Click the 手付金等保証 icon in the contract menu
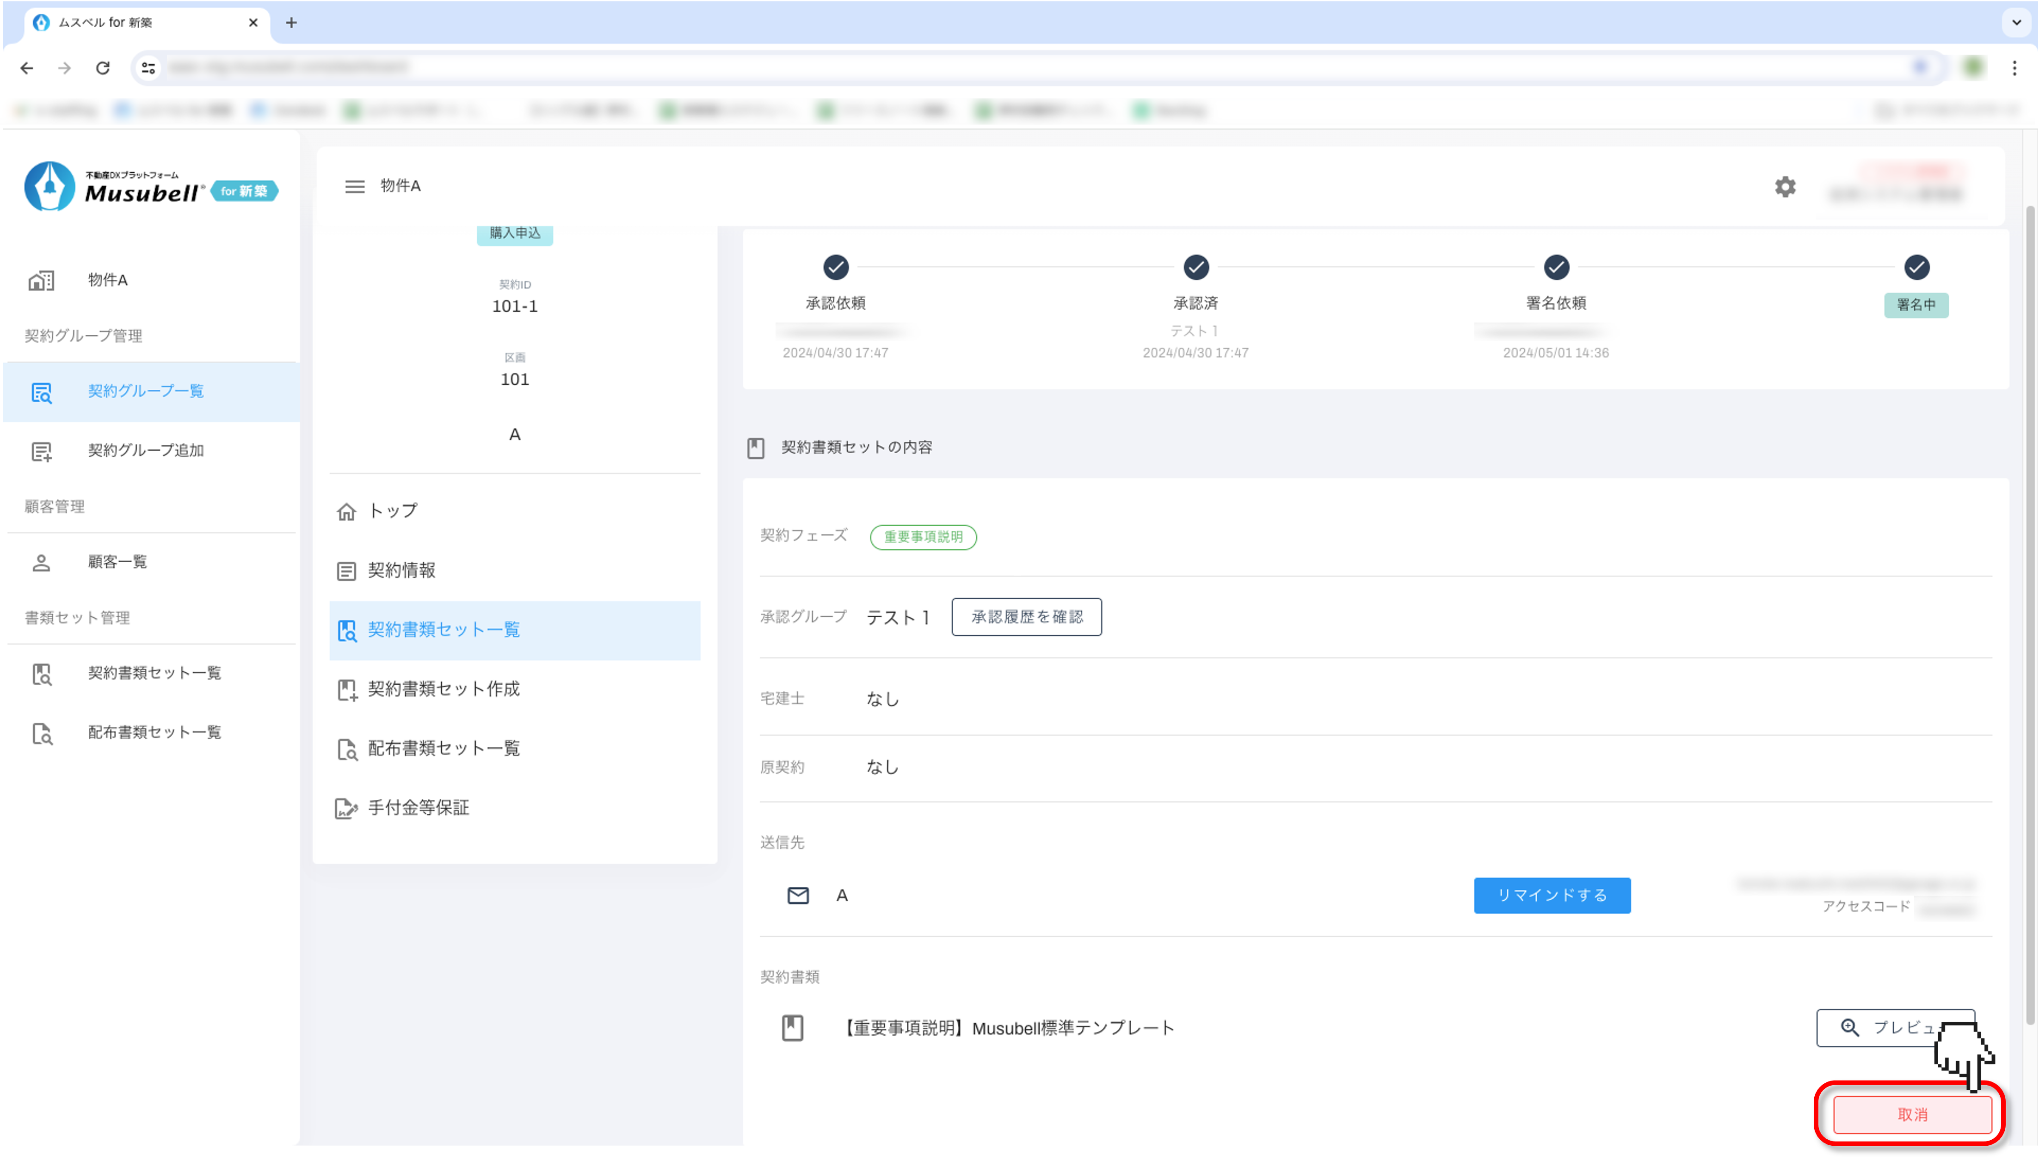 [345, 808]
